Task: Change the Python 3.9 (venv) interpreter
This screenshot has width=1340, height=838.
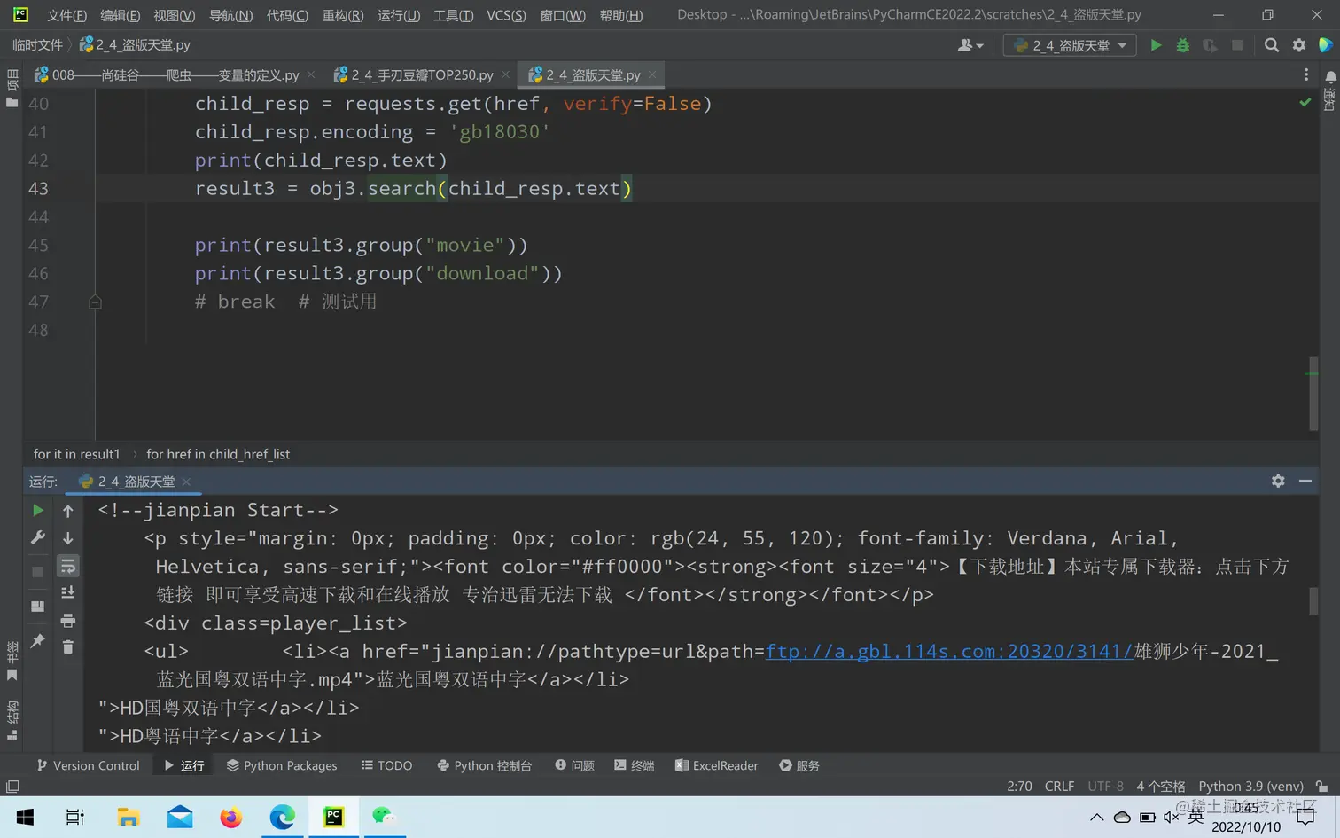Action: point(1250,787)
